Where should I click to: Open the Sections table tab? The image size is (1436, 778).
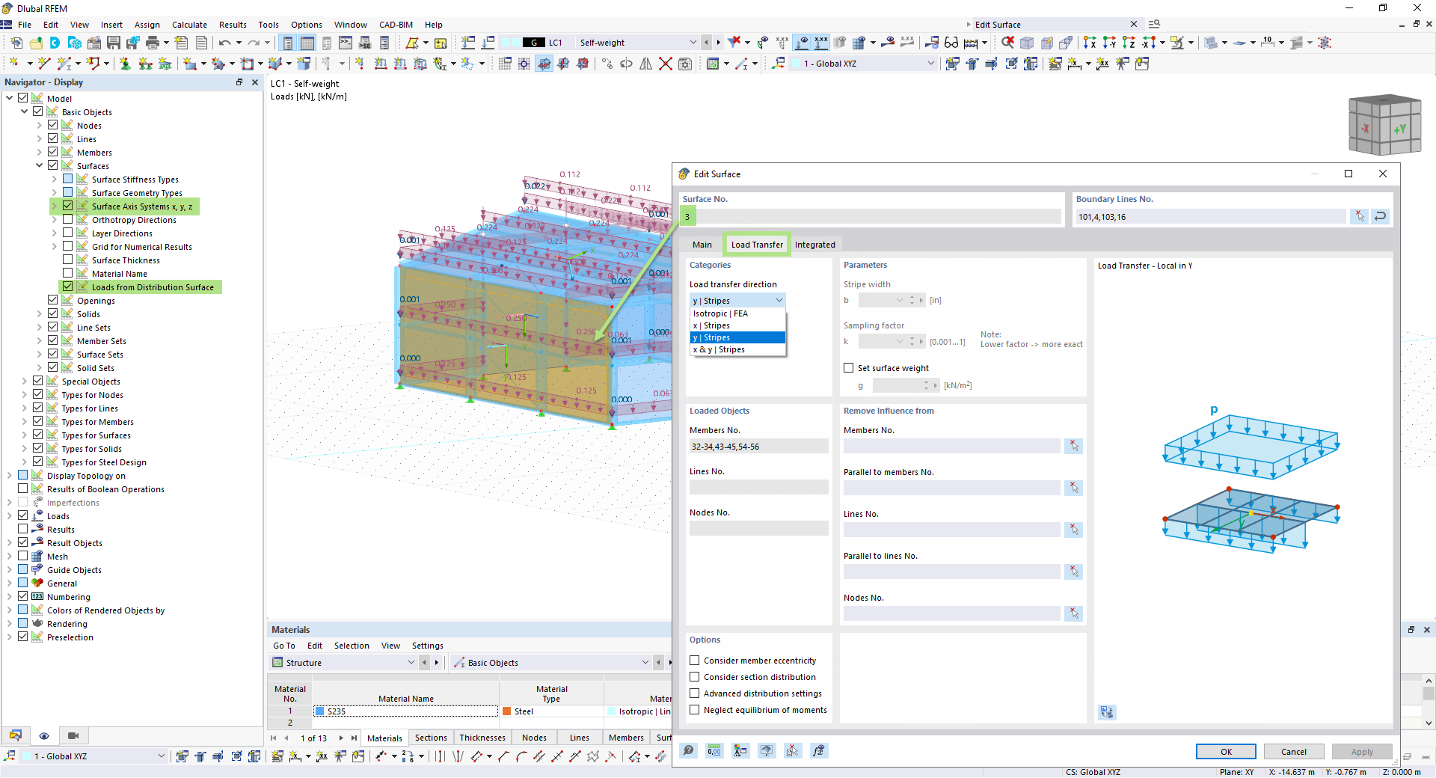(431, 738)
